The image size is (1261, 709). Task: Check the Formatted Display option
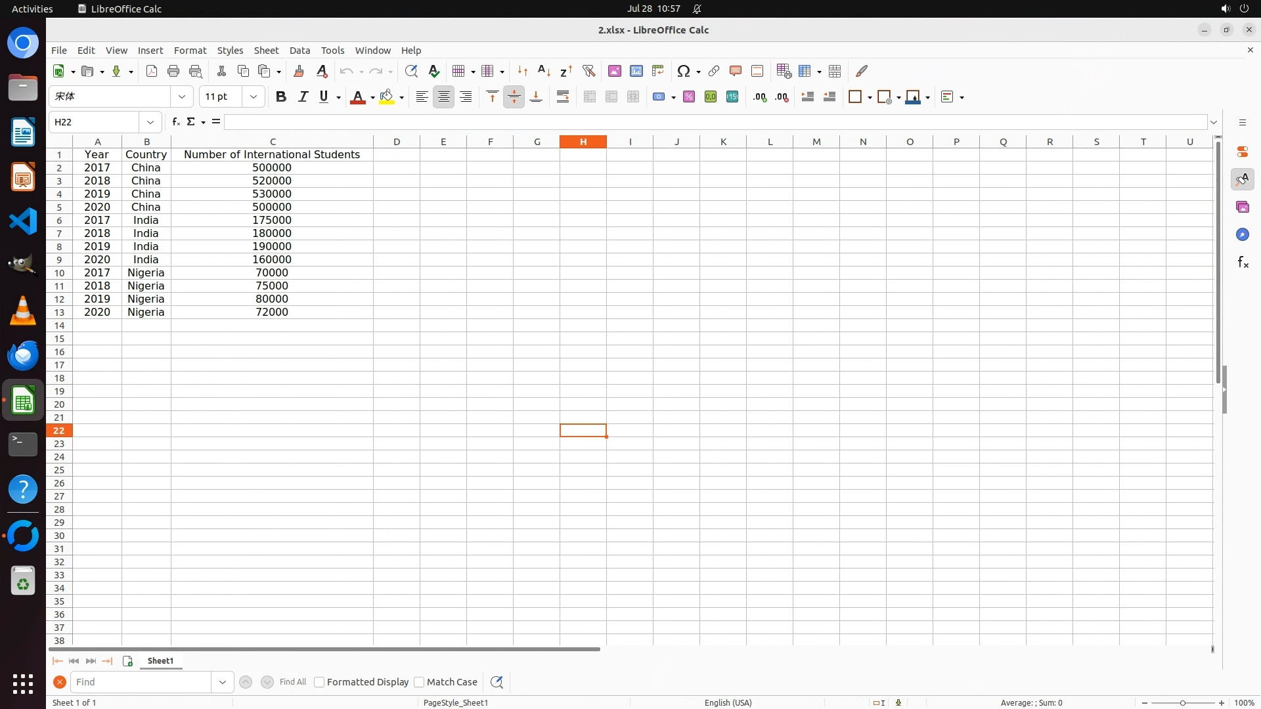(319, 682)
